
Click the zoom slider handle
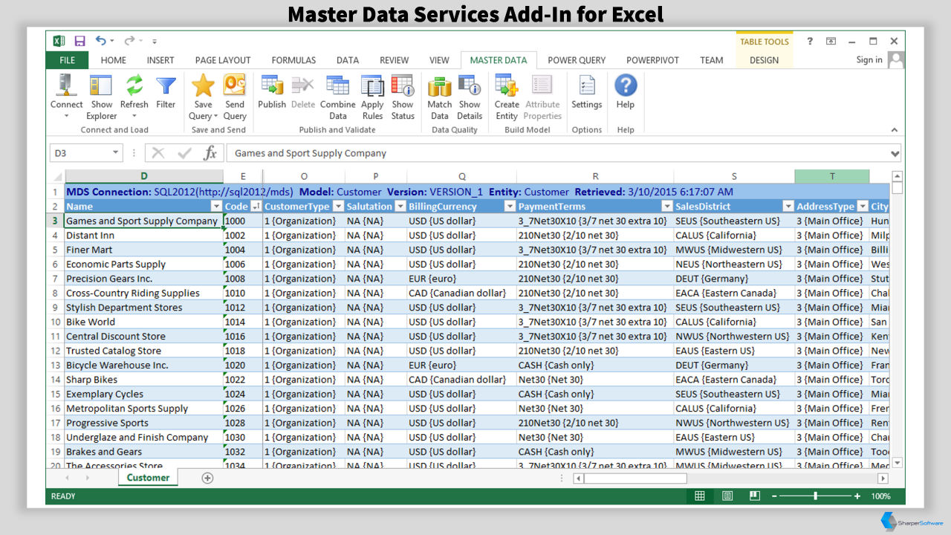(816, 496)
